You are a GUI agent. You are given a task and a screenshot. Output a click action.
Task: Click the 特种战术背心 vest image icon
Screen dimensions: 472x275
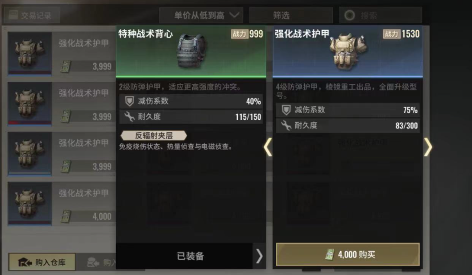tap(191, 51)
